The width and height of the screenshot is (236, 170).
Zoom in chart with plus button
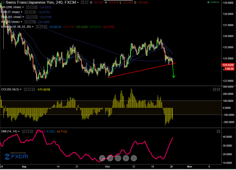coord(126,158)
